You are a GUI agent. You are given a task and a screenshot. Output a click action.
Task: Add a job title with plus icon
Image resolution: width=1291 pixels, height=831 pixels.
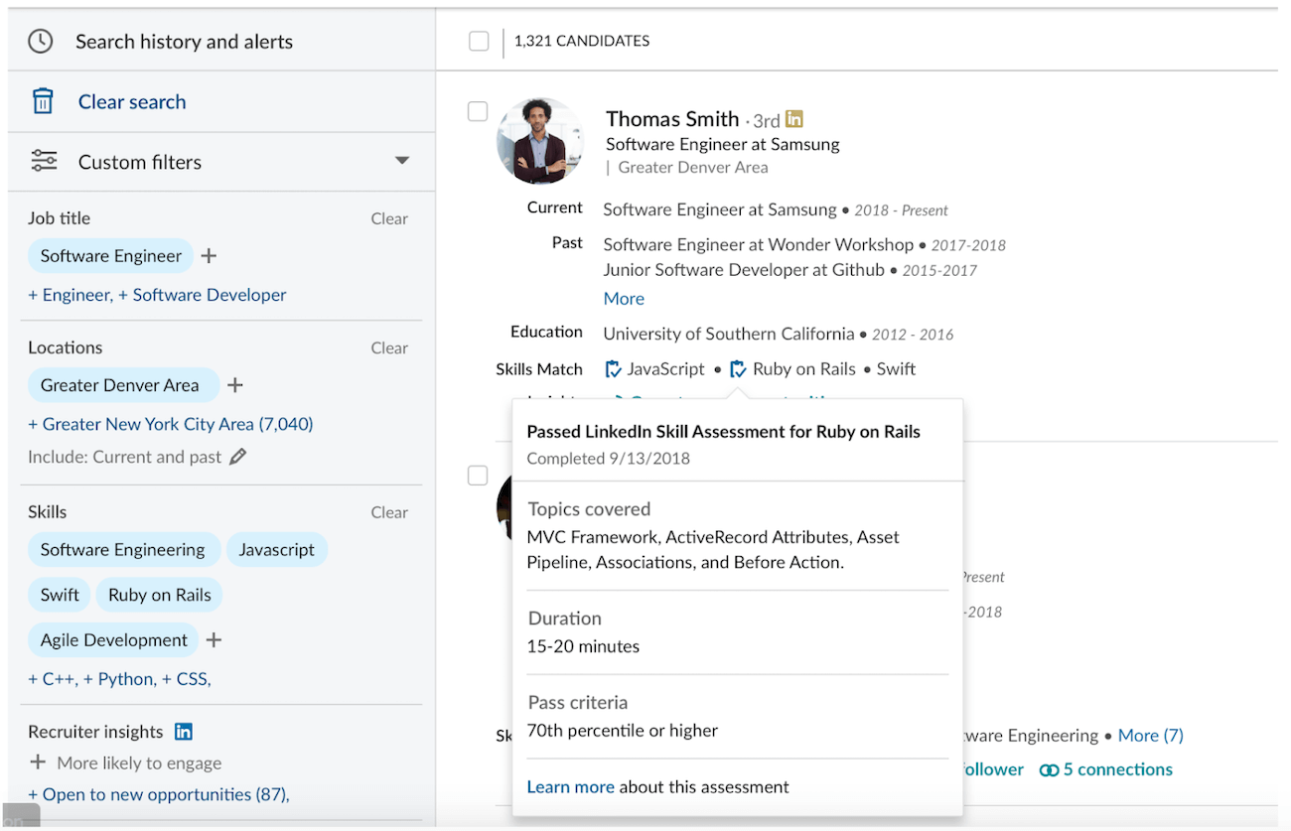[209, 256]
